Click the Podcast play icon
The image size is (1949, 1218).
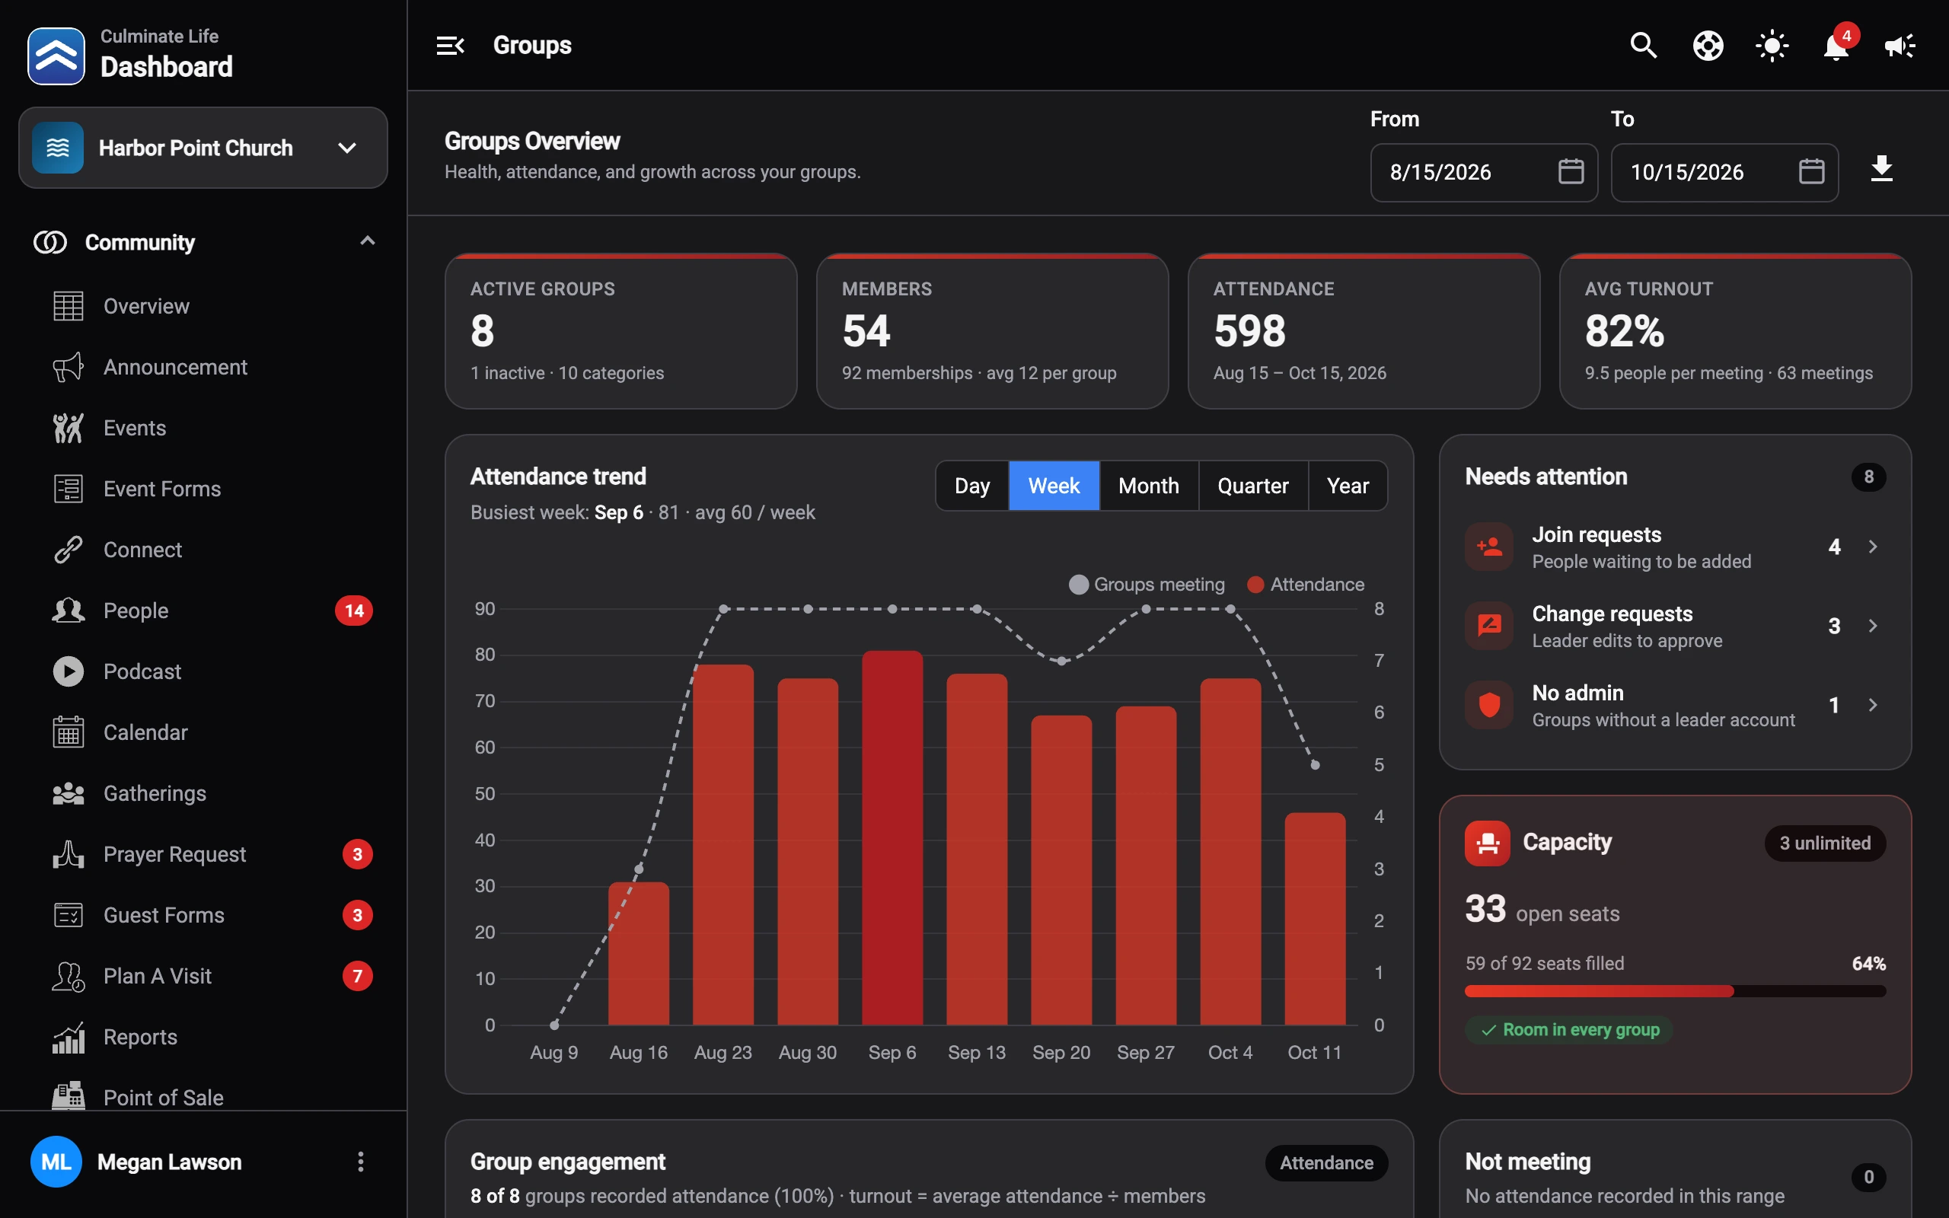click(69, 671)
